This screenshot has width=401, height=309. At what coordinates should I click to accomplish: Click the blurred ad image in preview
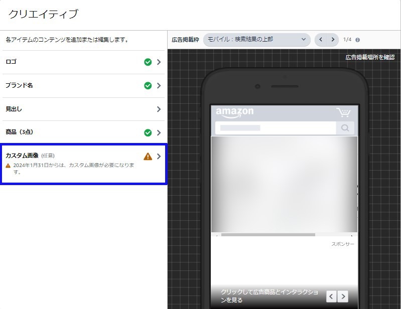[284, 184]
